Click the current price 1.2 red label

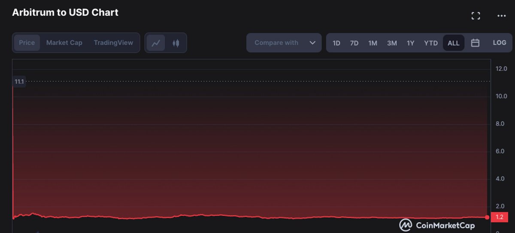point(499,218)
